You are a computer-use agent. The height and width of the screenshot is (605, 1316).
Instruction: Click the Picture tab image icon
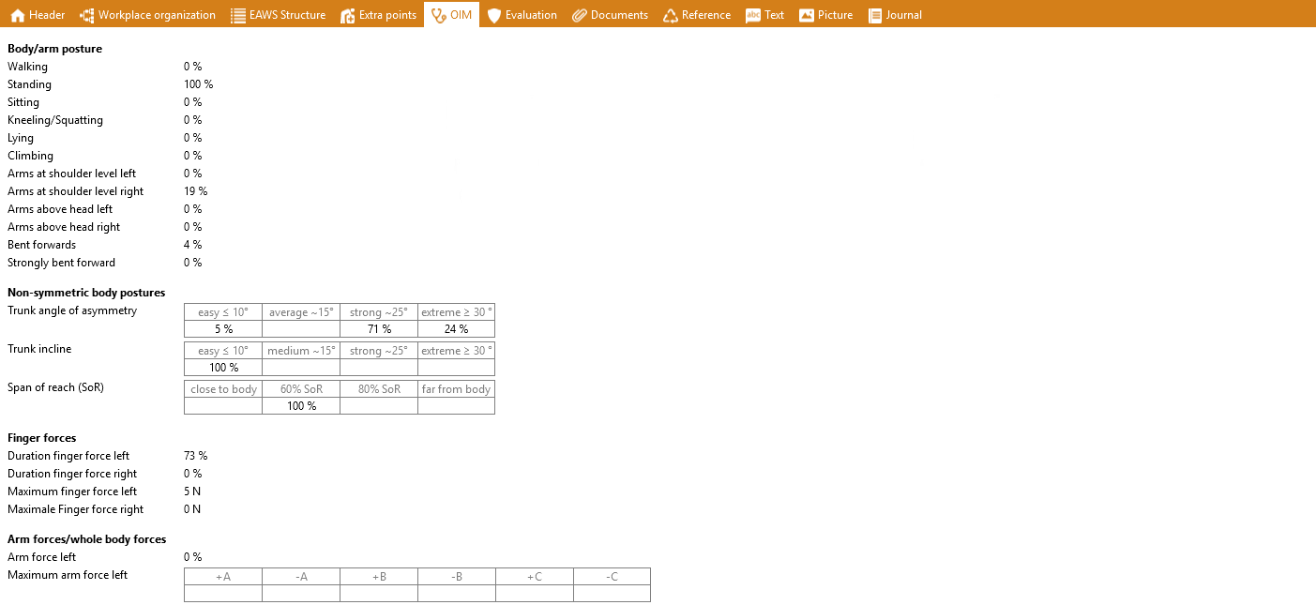(807, 15)
